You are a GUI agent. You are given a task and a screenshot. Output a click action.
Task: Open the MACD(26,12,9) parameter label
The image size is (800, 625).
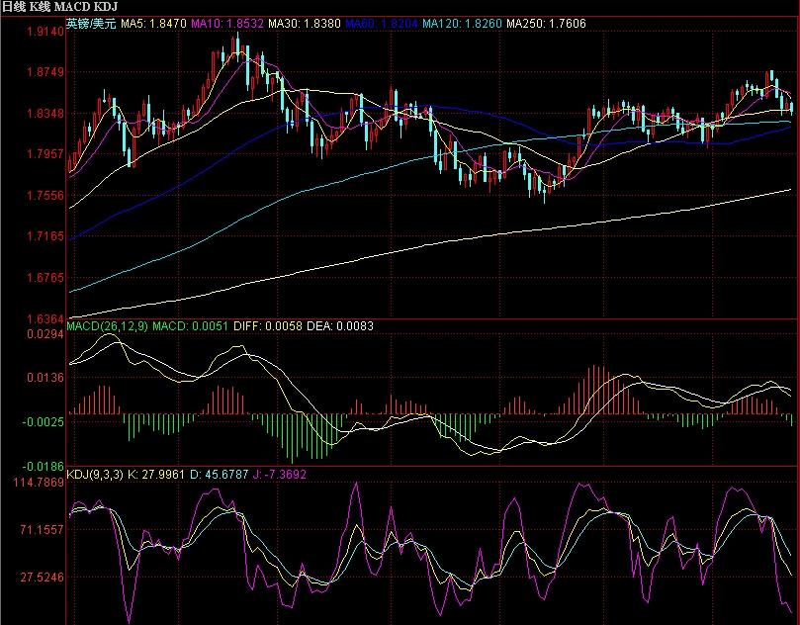[x=107, y=325]
